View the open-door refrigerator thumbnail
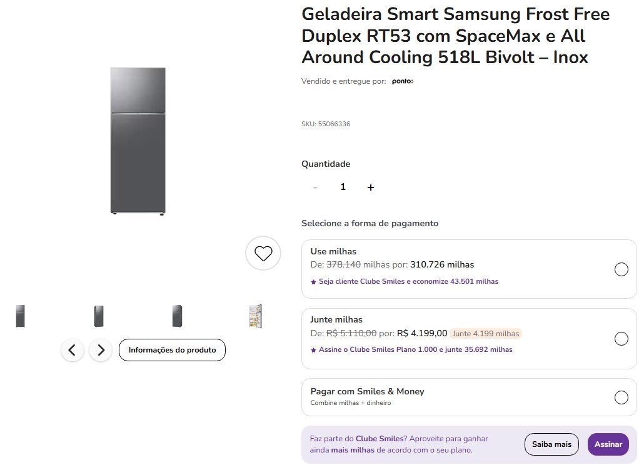 [x=255, y=316]
